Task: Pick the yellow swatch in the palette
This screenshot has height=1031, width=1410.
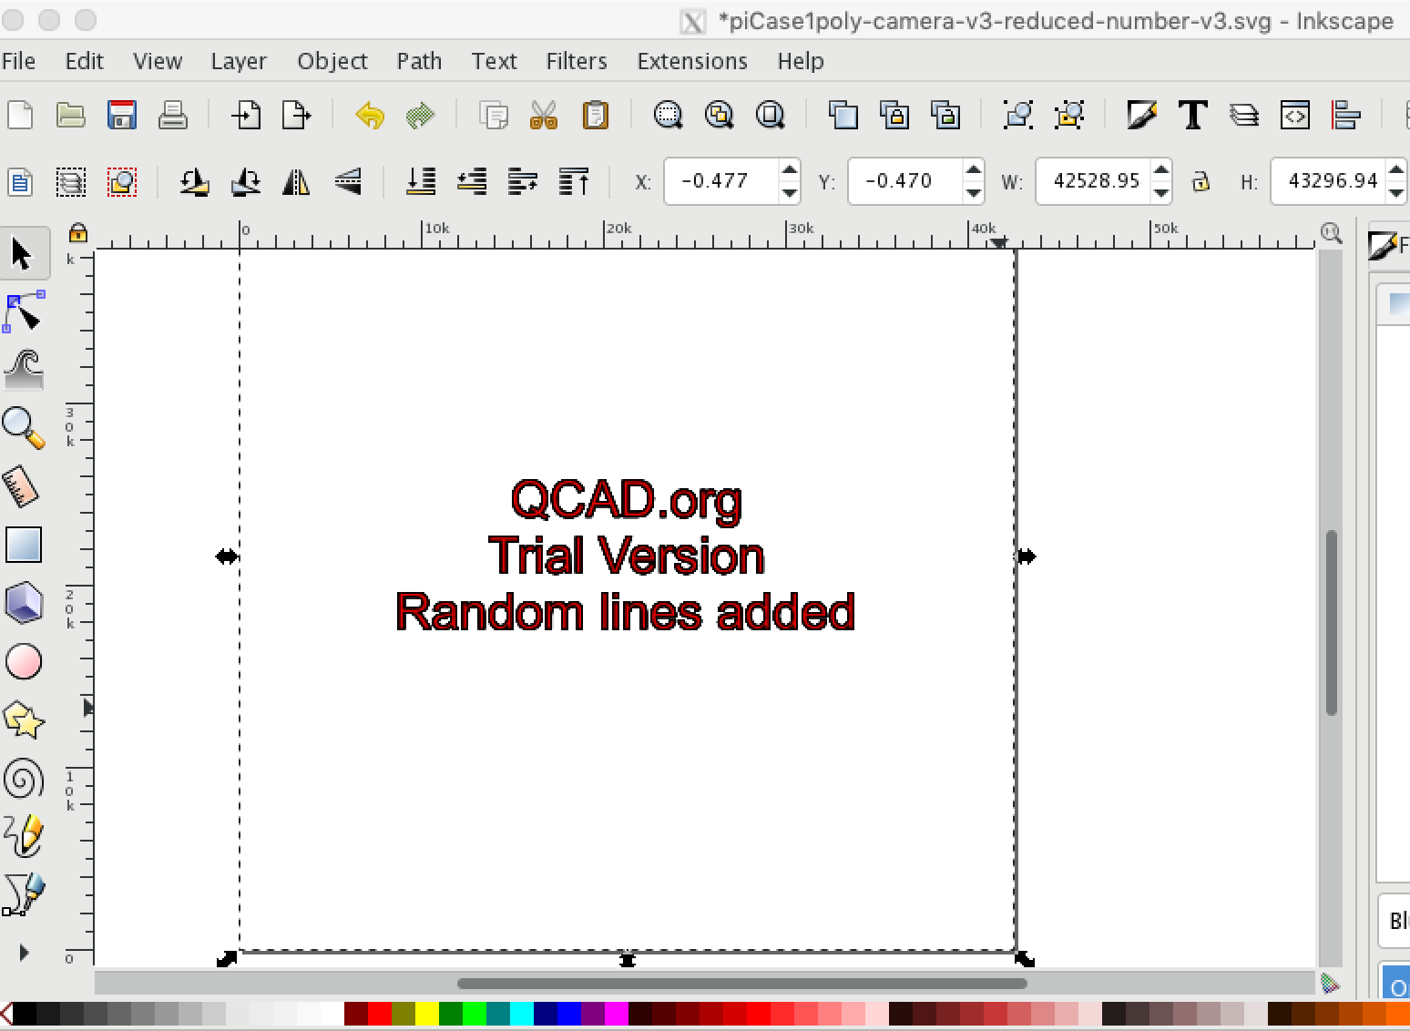Action: 426,1013
